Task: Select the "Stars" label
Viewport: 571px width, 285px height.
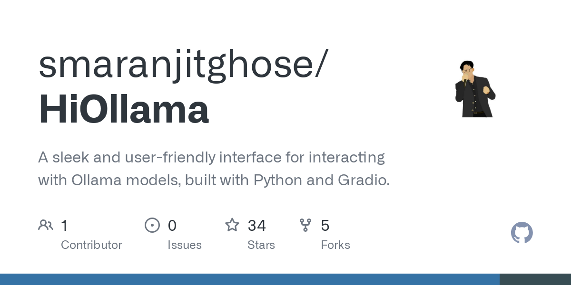Action: 261,245
